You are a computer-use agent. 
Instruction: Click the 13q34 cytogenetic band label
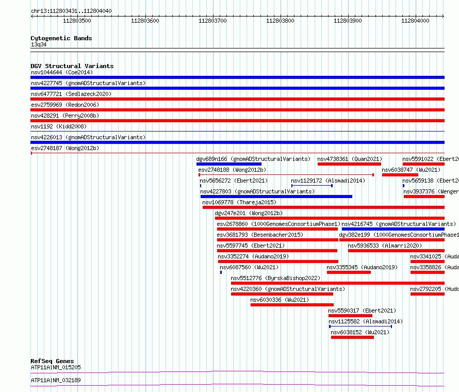(39, 44)
